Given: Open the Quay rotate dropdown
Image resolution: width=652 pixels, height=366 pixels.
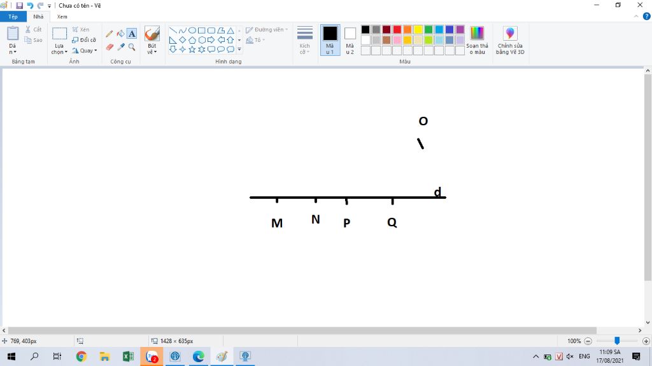Looking at the screenshot, I should pos(85,51).
